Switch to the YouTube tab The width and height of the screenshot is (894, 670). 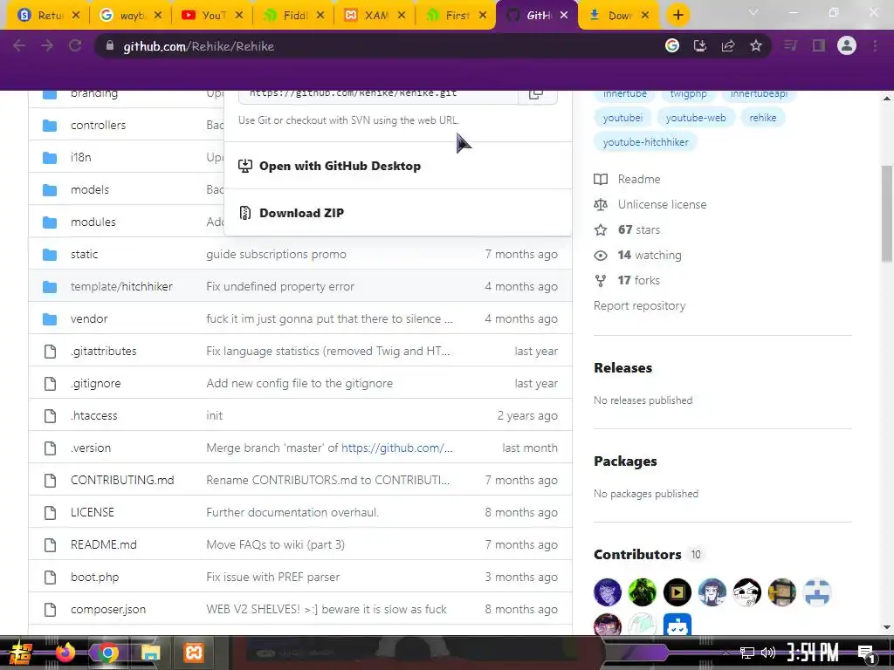(x=211, y=16)
